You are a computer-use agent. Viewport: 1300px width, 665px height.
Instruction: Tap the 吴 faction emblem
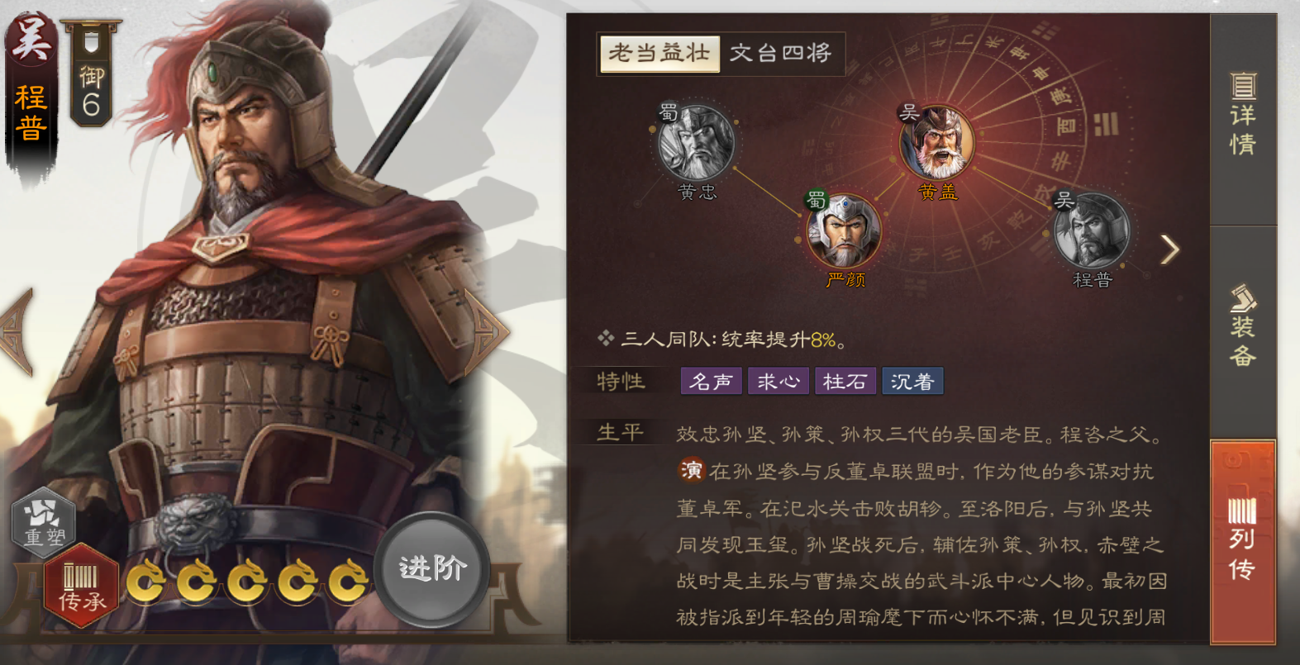pyautogui.click(x=31, y=37)
